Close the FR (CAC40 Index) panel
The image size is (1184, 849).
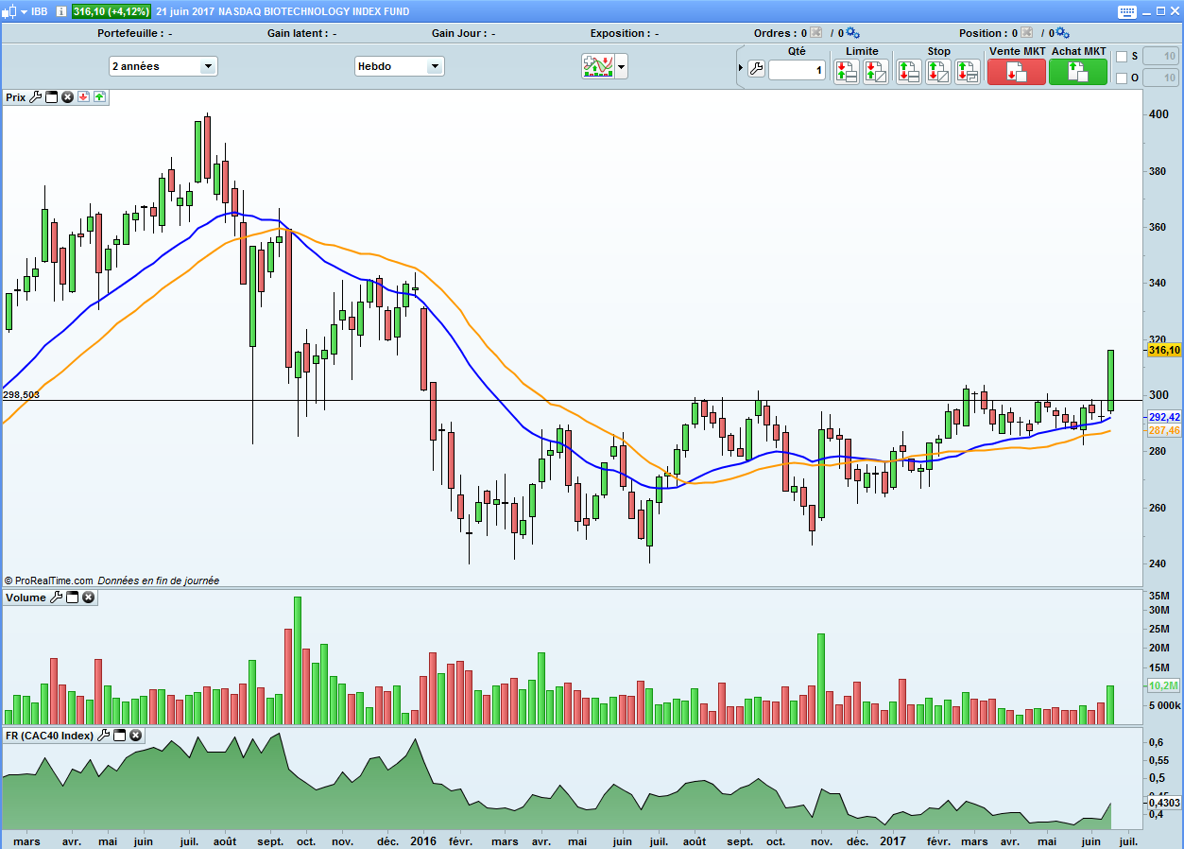[x=135, y=735]
